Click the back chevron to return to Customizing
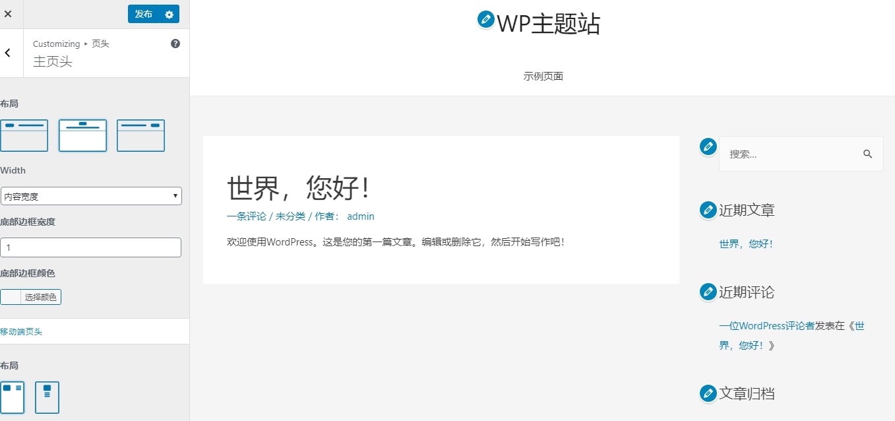The width and height of the screenshot is (895, 421). (7, 53)
